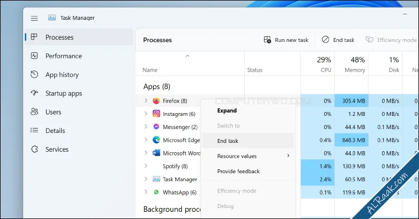Click the Microsoft Edge app icon
This screenshot has height=219, width=419.
[157, 140]
